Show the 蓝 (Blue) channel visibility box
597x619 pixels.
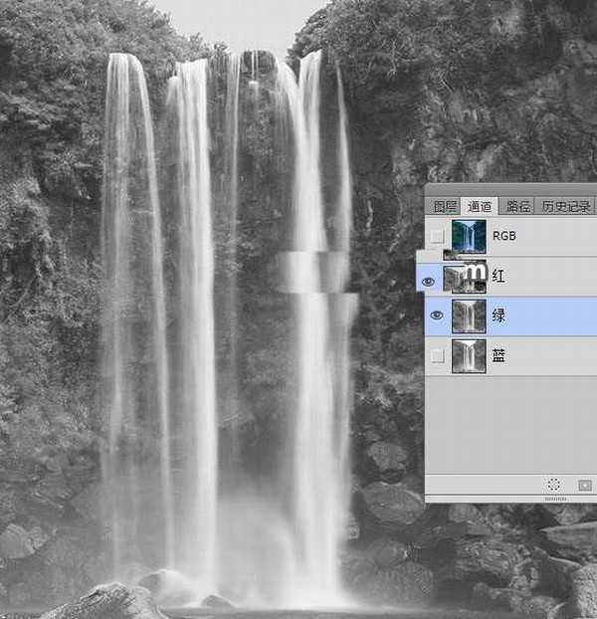437,355
